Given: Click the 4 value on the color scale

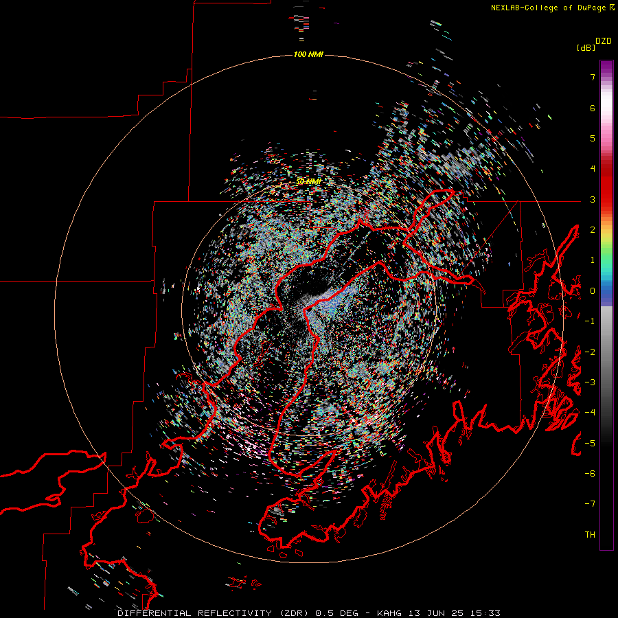Looking at the screenshot, I should tap(593, 169).
